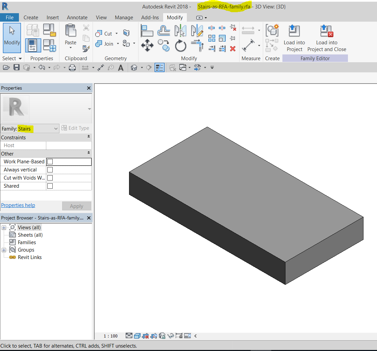Click the Pin tool icon

pos(232,38)
